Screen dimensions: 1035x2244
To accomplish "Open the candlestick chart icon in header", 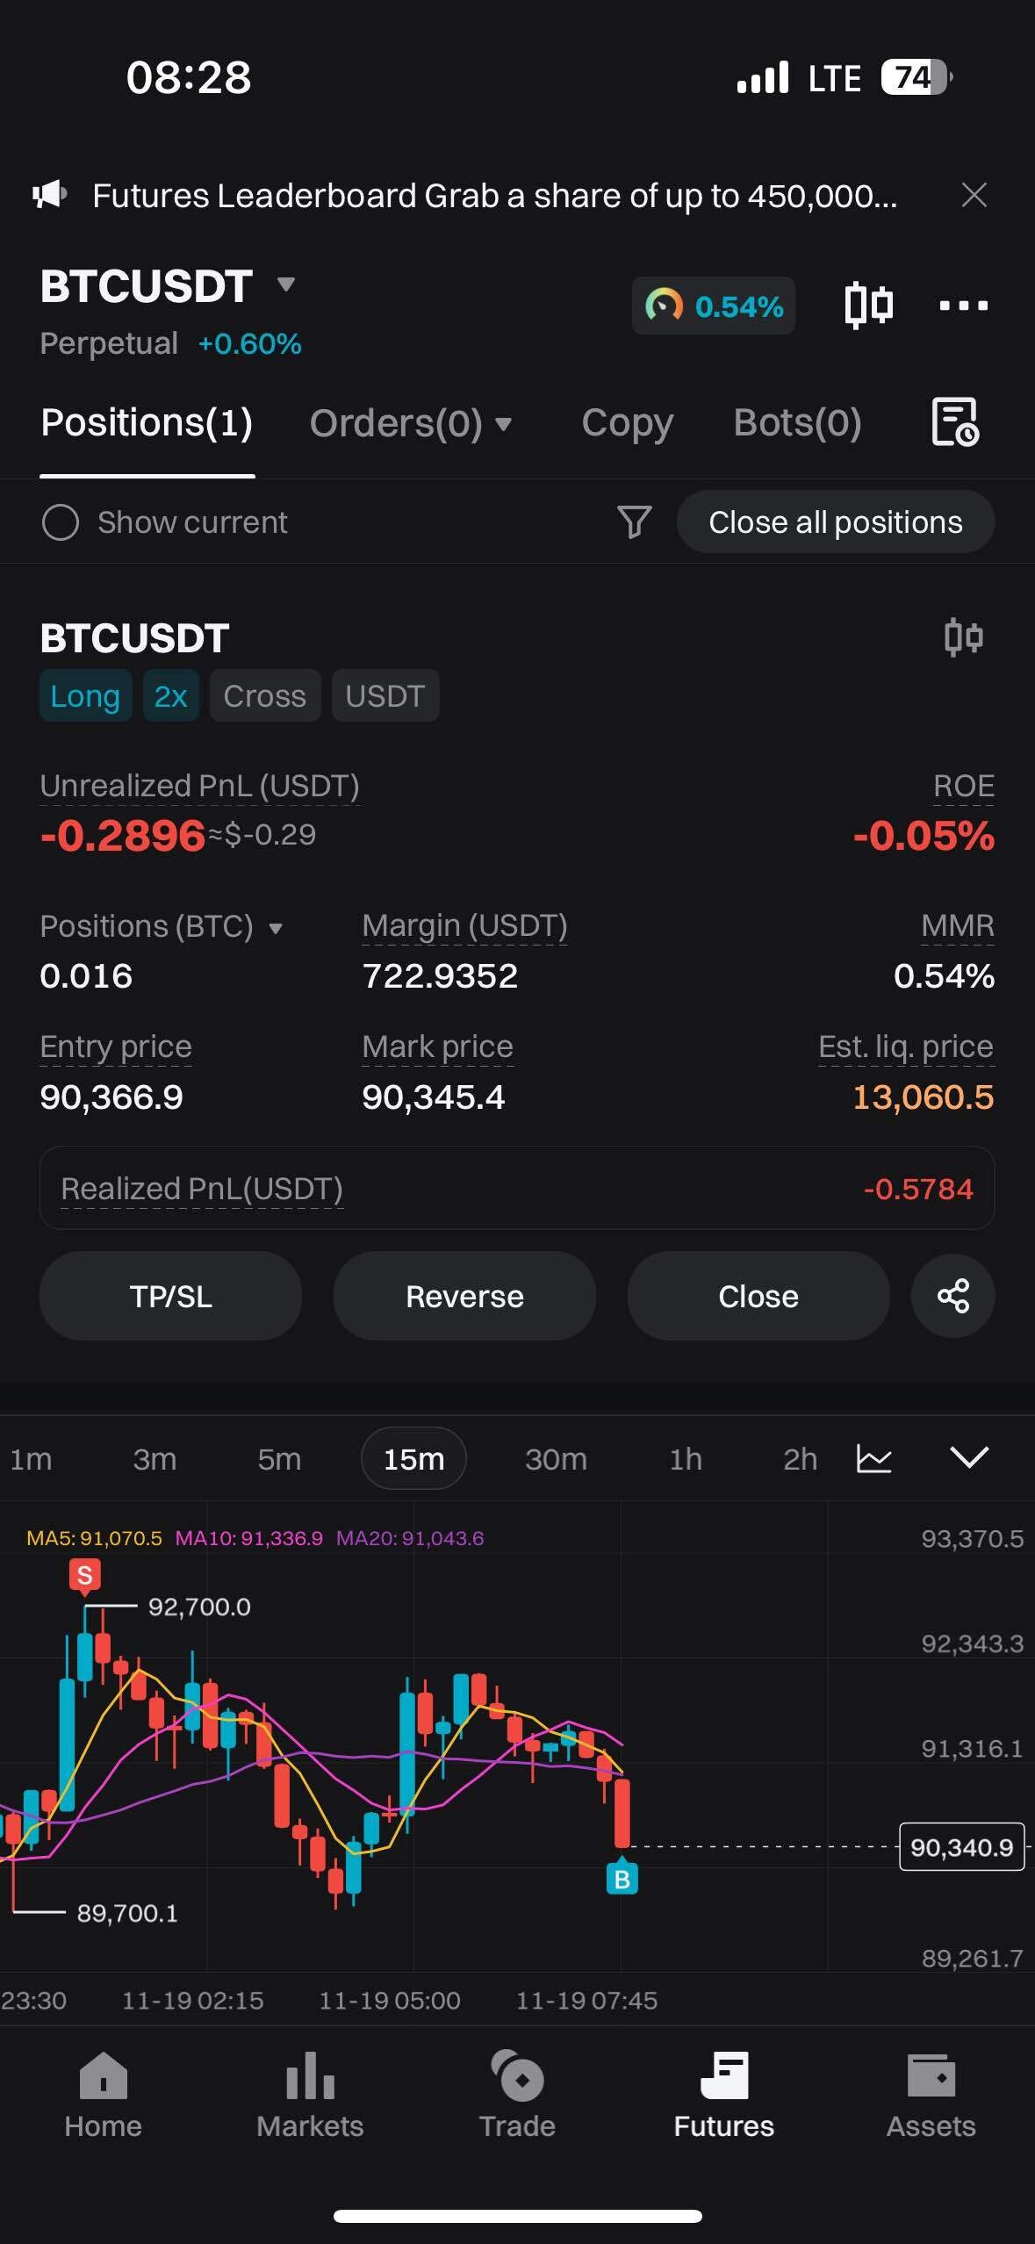I will tap(868, 306).
